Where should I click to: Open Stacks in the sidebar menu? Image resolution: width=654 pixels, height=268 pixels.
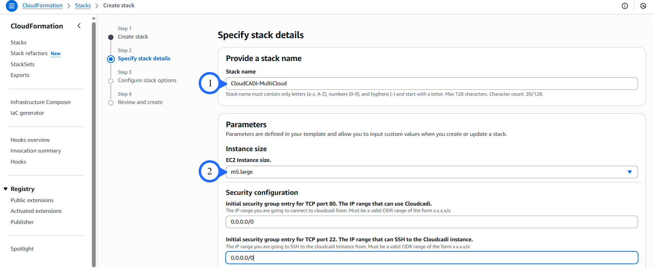click(x=18, y=42)
